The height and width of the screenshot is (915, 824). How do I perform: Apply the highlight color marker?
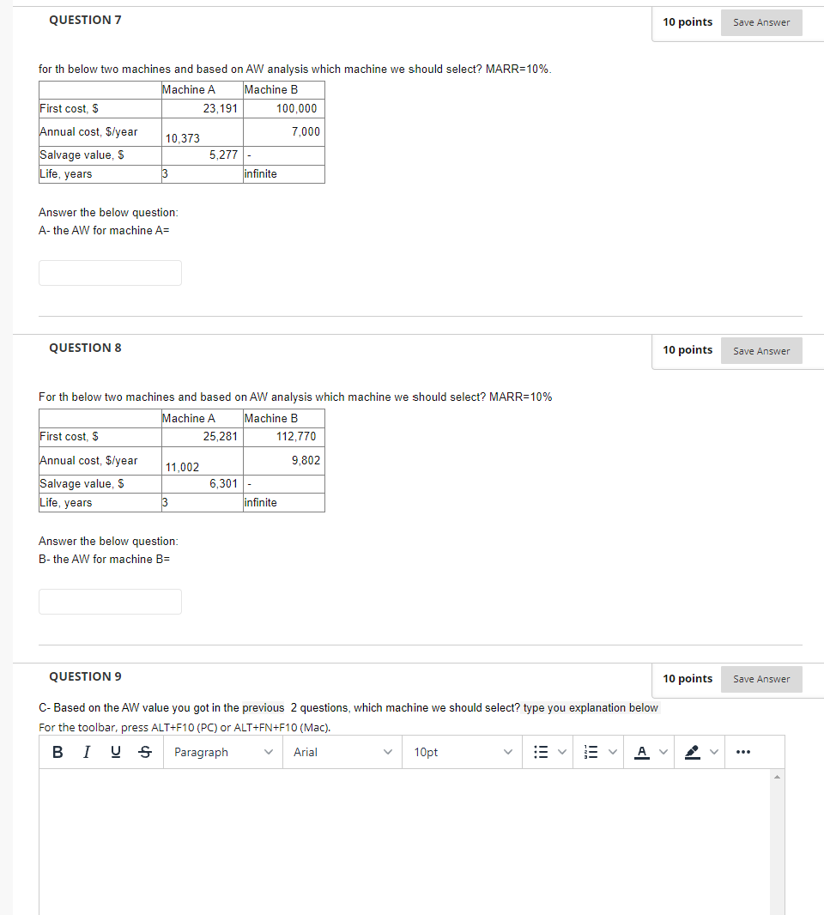tap(692, 752)
